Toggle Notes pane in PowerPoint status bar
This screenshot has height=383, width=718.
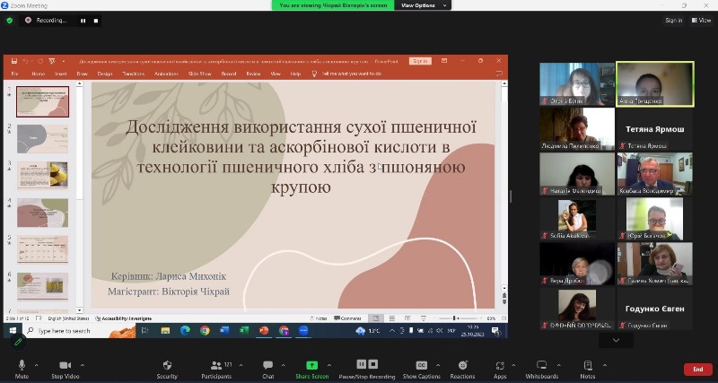coord(319,318)
